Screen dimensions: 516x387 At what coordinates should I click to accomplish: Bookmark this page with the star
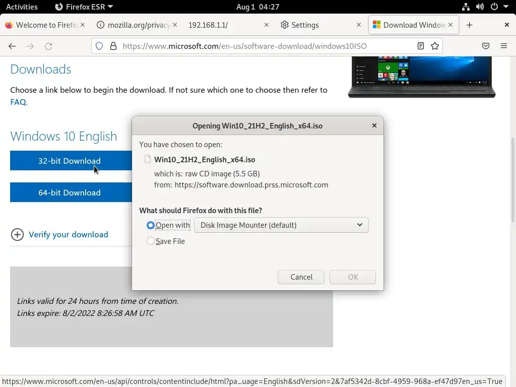pyautogui.click(x=435, y=46)
